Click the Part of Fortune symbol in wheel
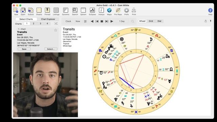Viewport: 217px width, 122px height. pyautogui.click(x=122, y=39)
